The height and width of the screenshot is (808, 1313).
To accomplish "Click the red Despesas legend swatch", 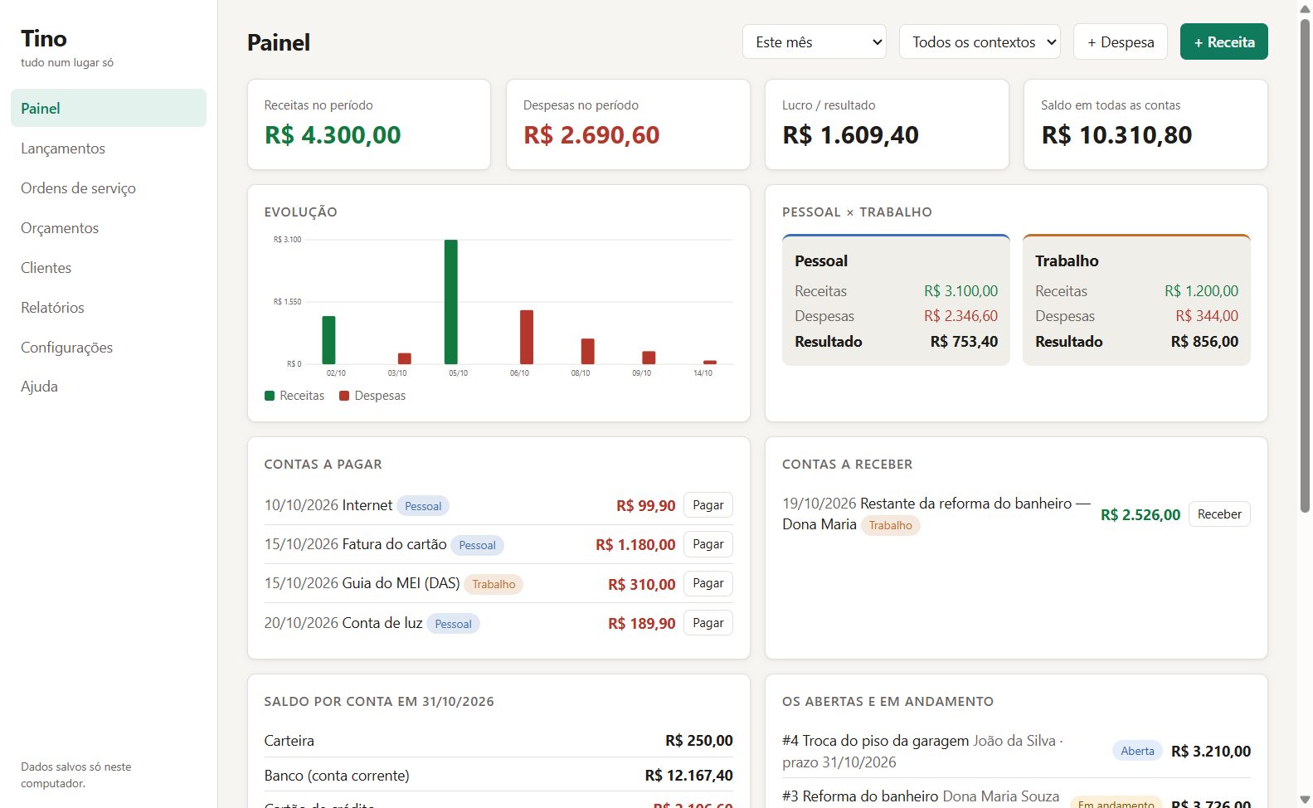I will point(344,396).
